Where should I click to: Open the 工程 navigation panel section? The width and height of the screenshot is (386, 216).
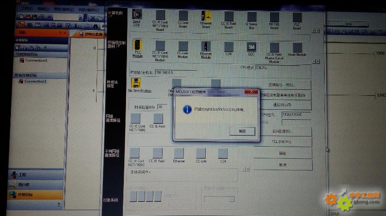tap(36, 175)
